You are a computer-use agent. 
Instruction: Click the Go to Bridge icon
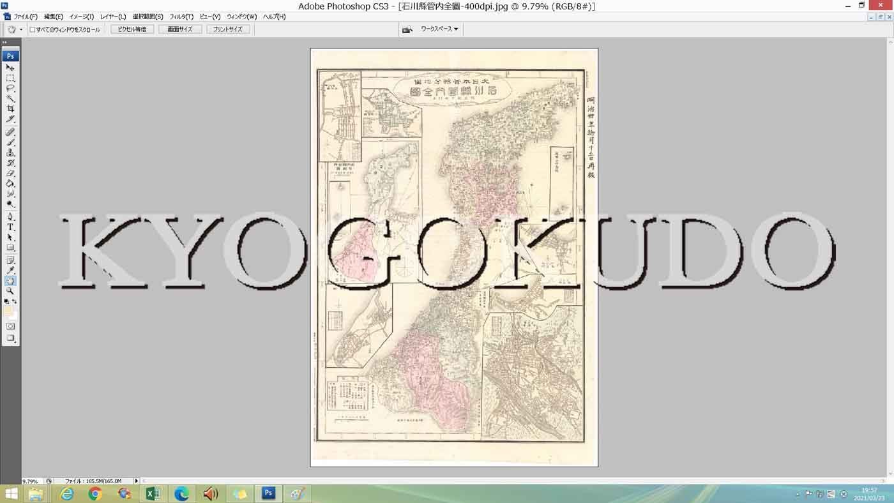coord(407,29)
